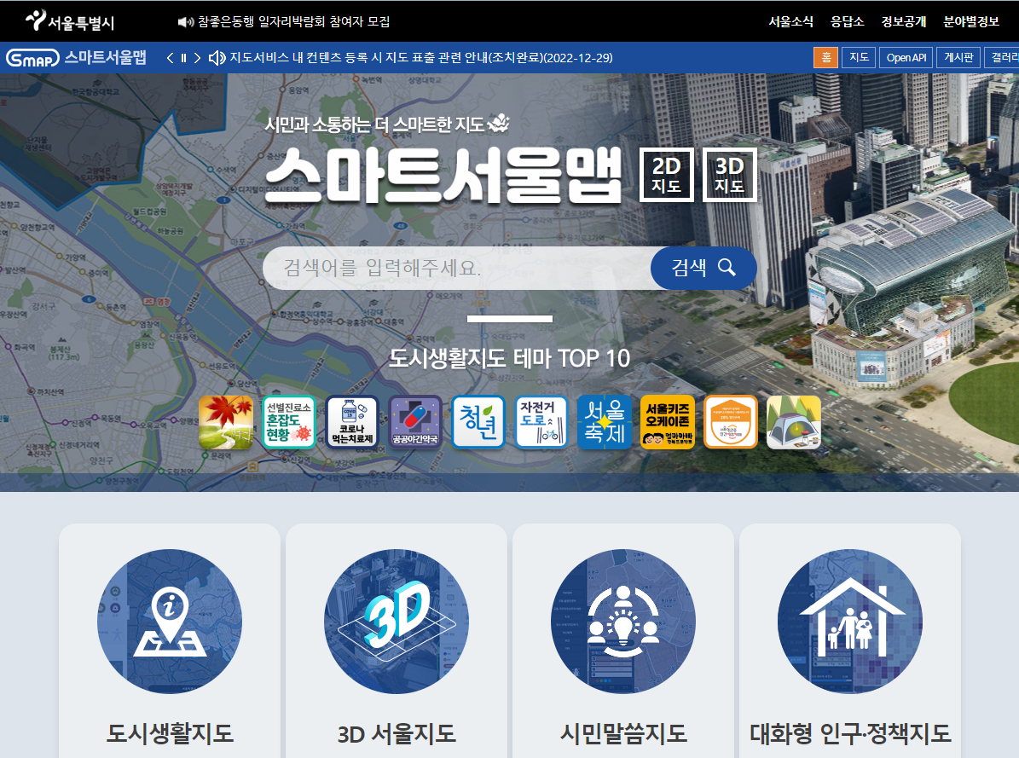The height and width of the screenshot is (758, 1019).
Task: Select the 지도 tab
Action: (x=860, y=57)
